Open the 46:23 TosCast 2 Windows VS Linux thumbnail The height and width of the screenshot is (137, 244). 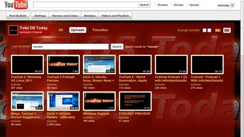(x=27, y=64)
